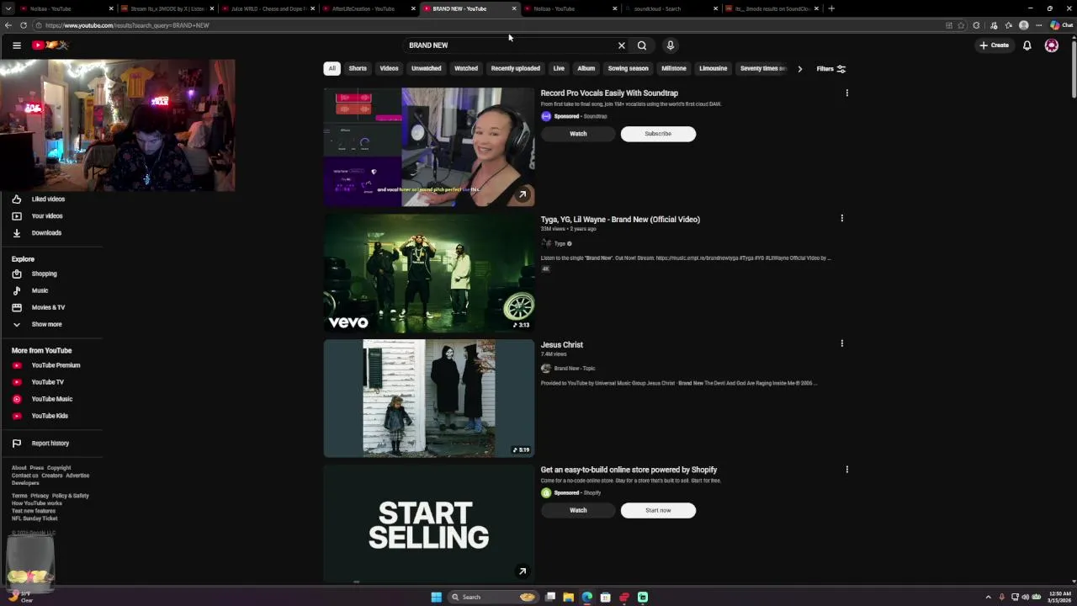This screenshot has height=606, width=1077.
Task: Open more options for Soundtrap ad
Action: (847, 93)
